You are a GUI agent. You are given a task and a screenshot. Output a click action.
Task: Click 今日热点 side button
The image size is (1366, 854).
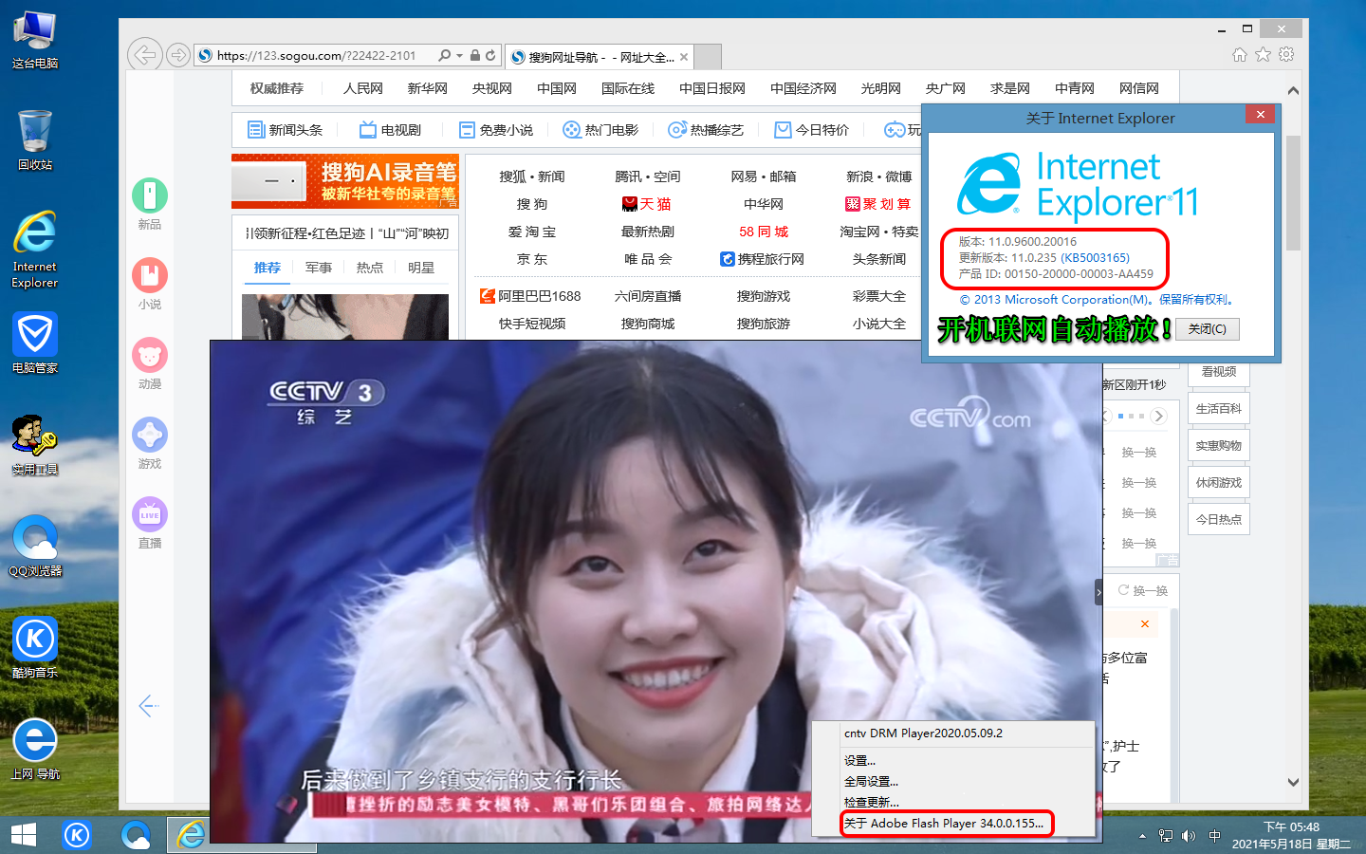click(x=1219, y=519)
